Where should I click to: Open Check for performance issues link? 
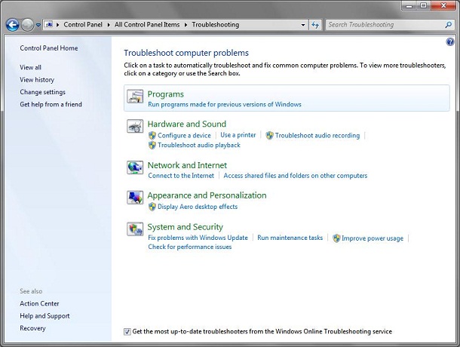pos(190,247)
